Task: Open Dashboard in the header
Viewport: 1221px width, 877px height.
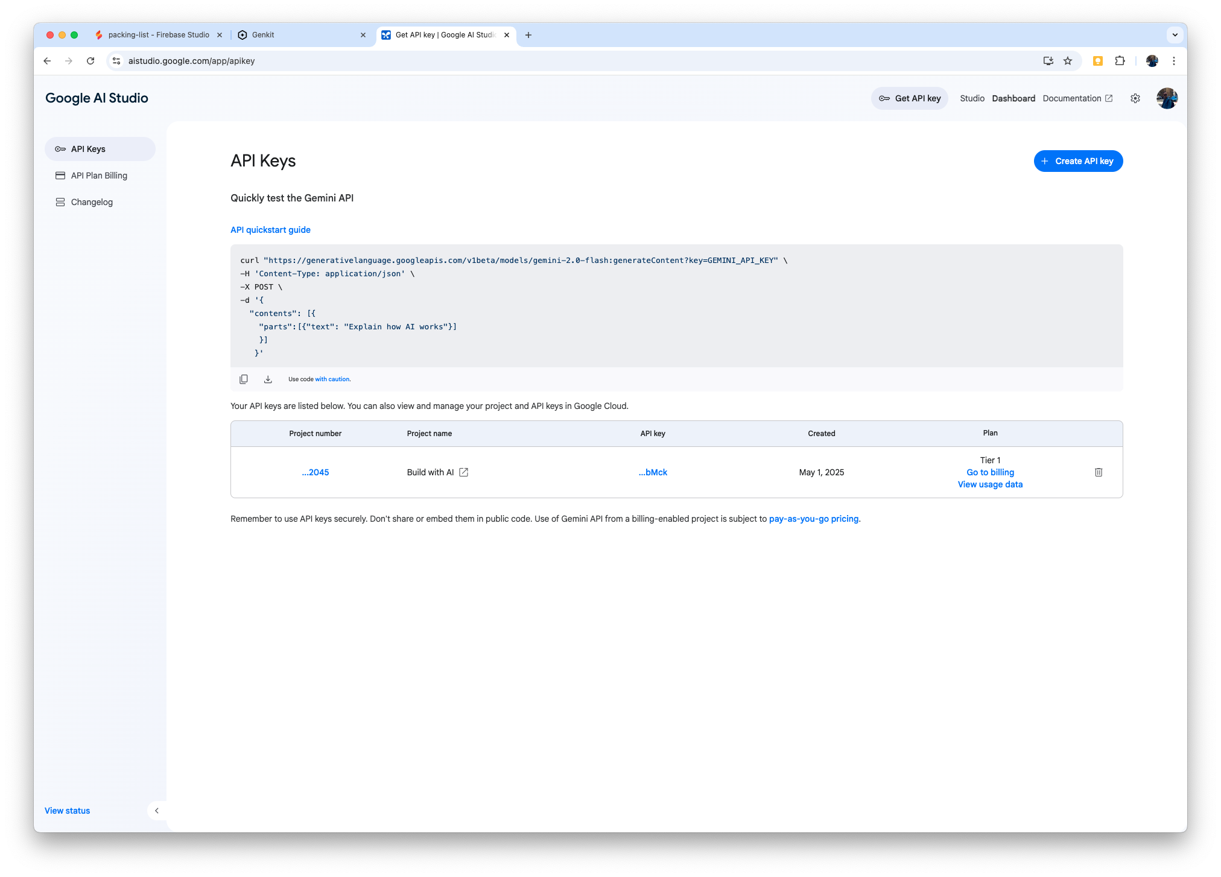Action: pyautogui.click(x=1013, y=98)
